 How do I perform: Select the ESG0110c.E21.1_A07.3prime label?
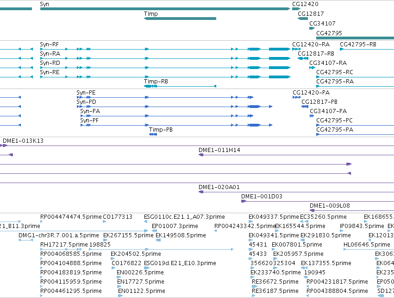coord(184,217)
